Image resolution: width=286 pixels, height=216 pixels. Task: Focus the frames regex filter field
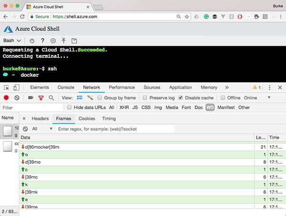tap(116, 129)
